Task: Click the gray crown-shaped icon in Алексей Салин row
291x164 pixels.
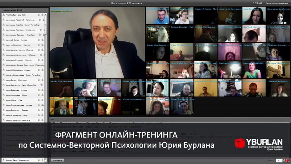Action: point(39,40)
